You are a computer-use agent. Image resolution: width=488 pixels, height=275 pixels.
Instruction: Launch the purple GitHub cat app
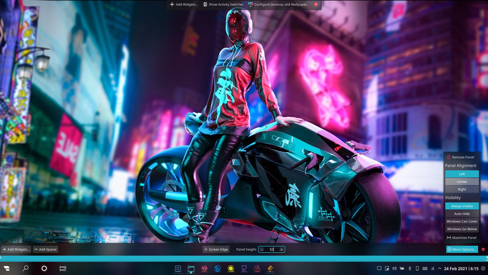click(x=244, y=268)
